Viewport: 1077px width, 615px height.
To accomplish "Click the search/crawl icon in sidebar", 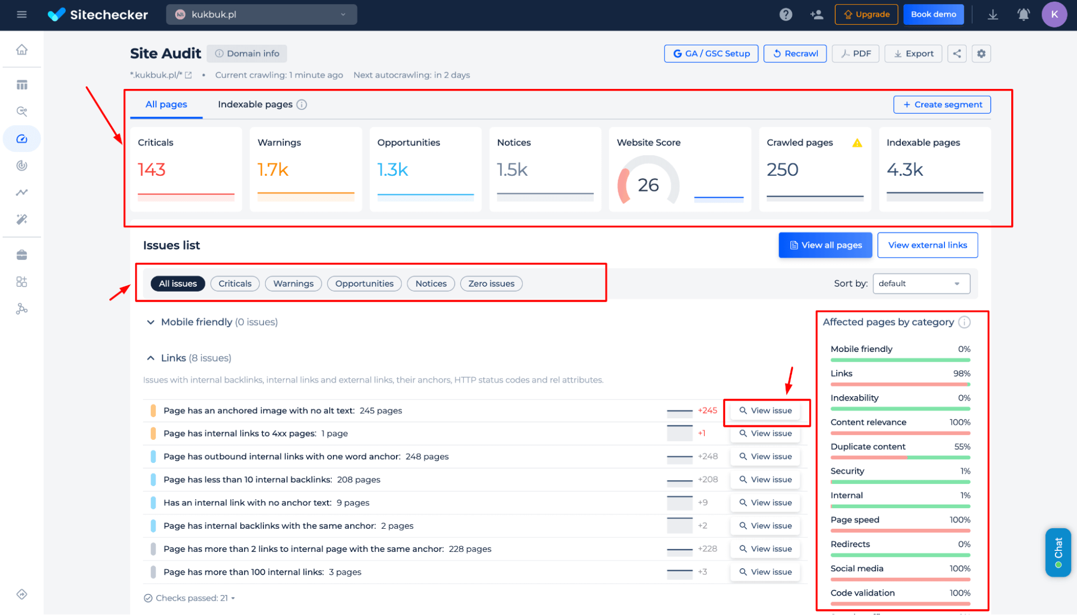I will (22, 111).
